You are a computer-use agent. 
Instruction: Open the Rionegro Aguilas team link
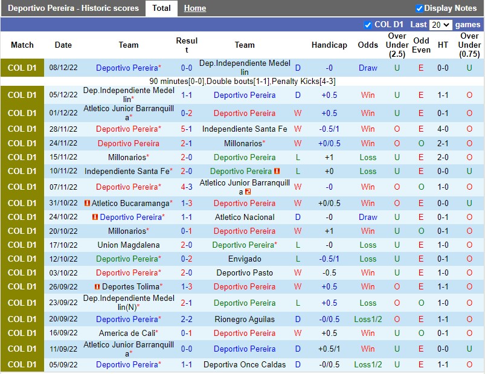(244, 319)
